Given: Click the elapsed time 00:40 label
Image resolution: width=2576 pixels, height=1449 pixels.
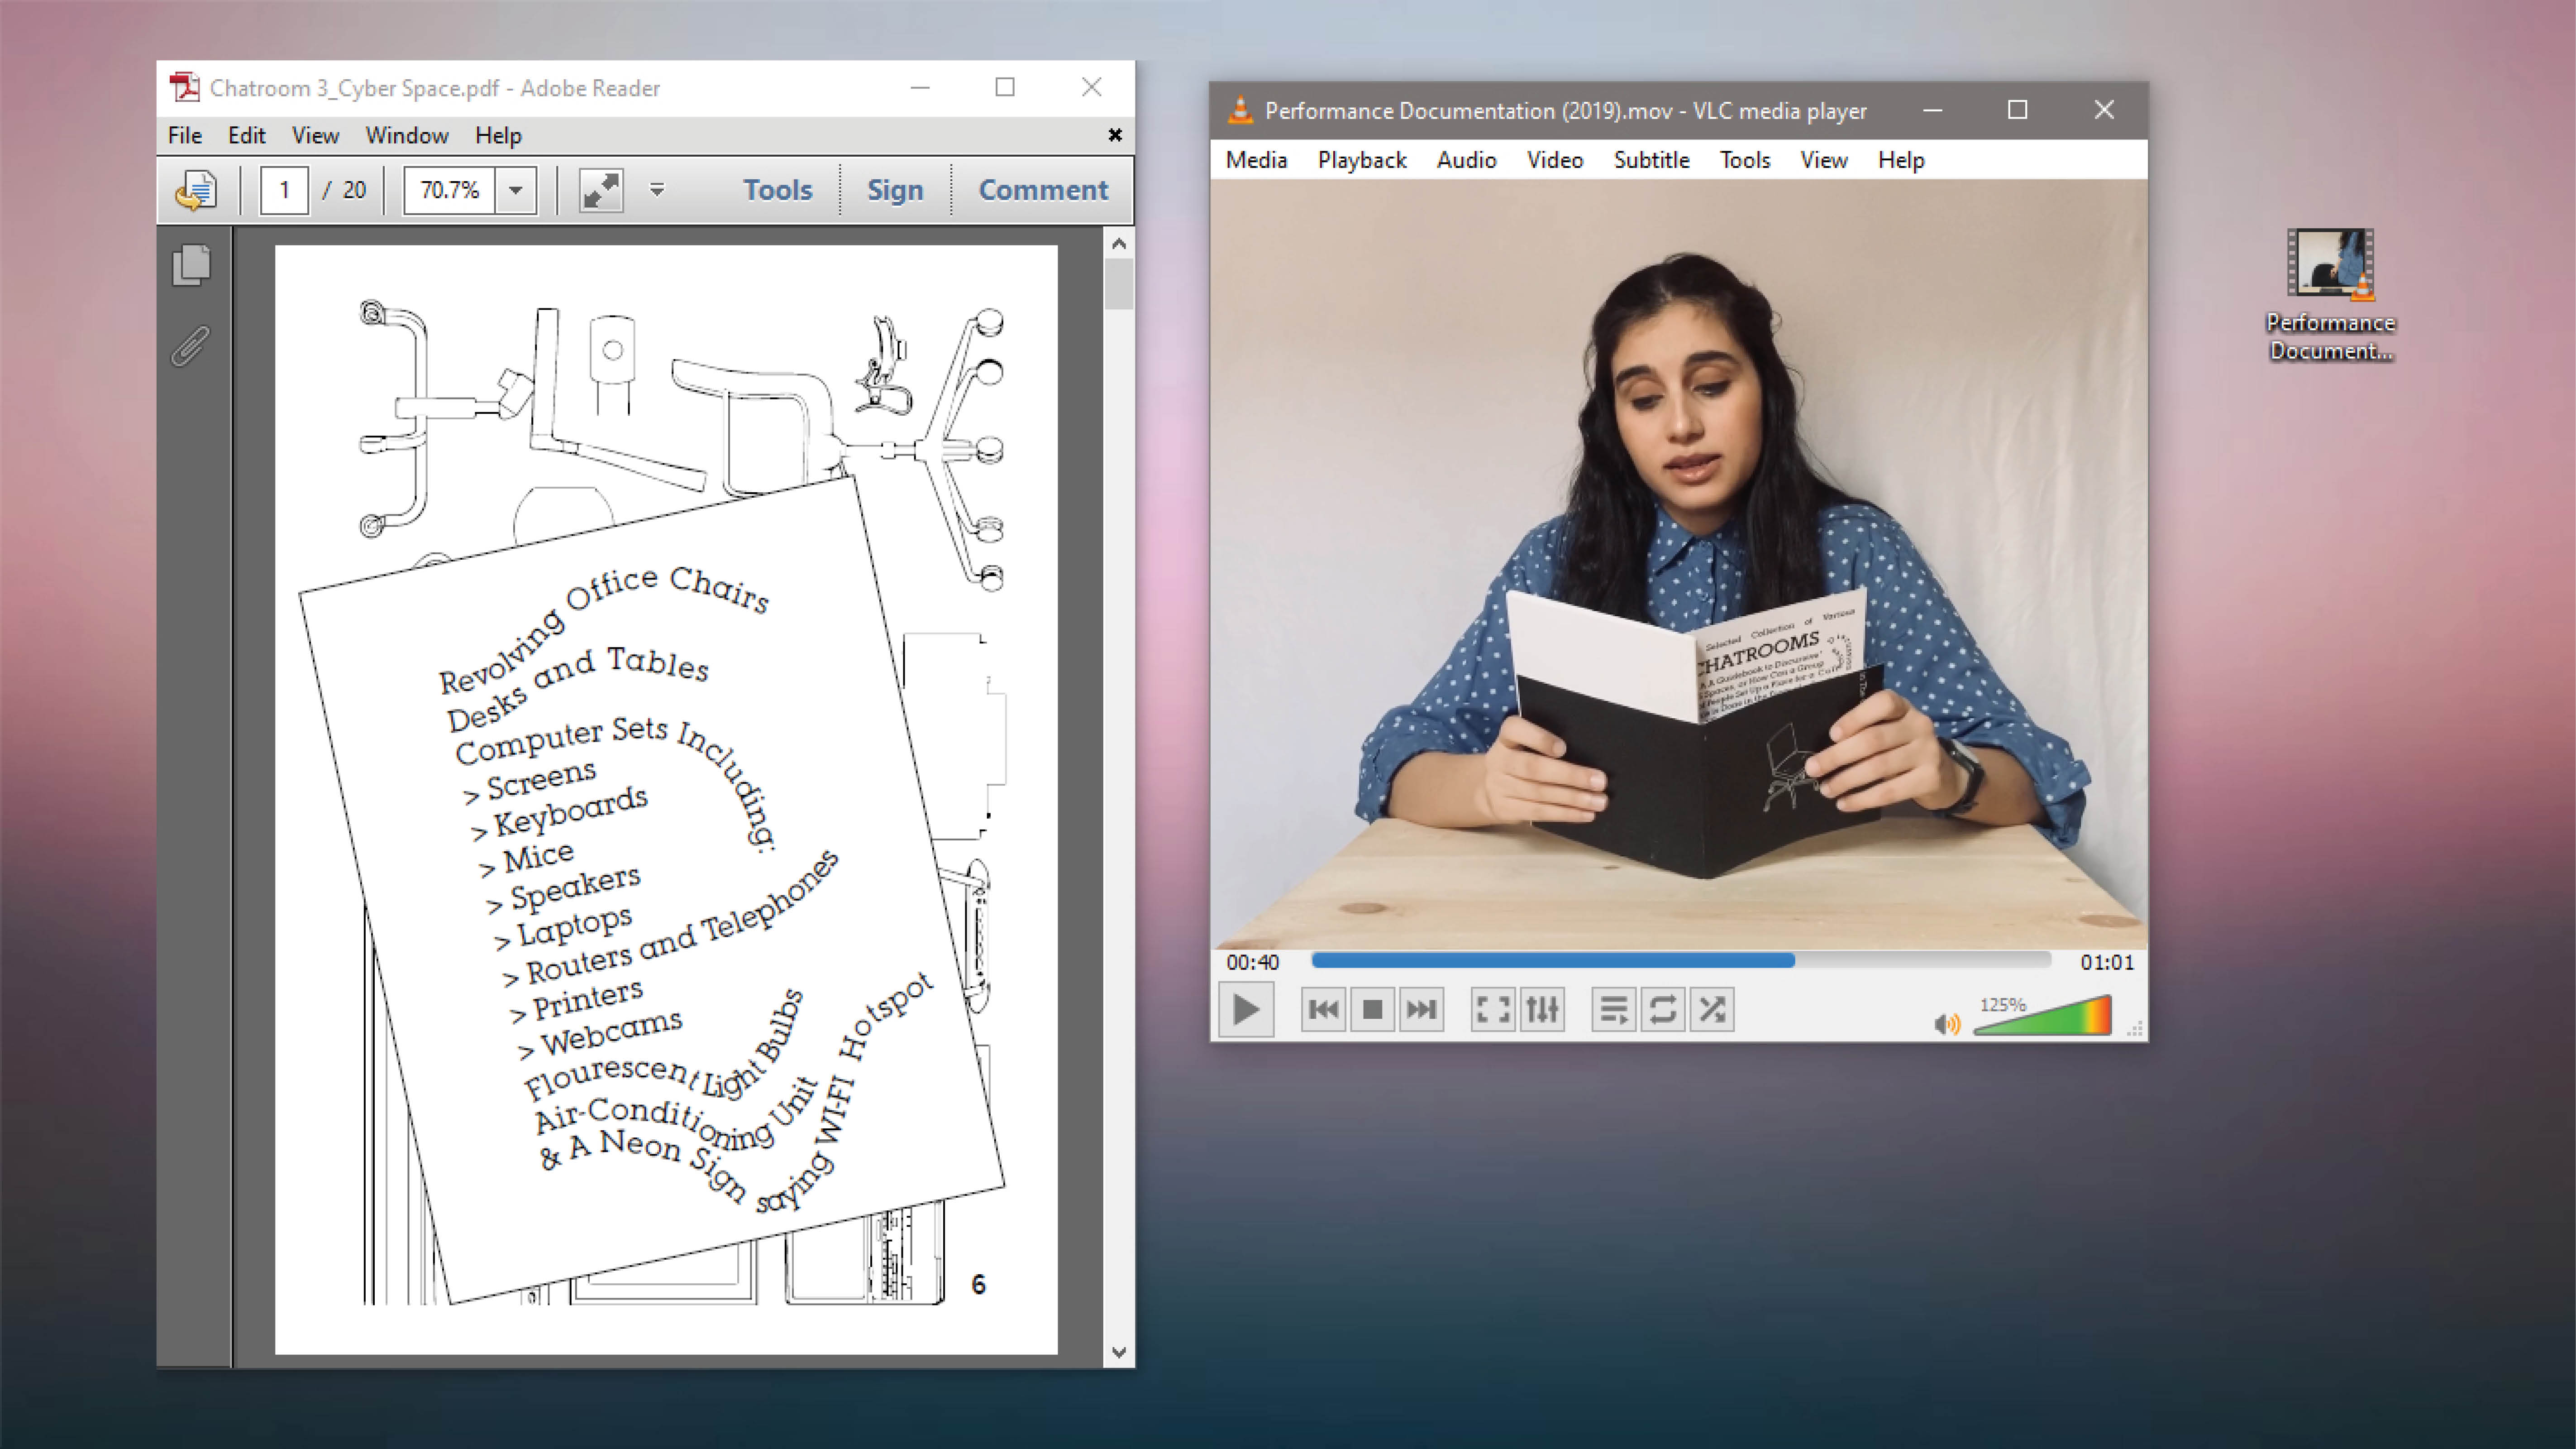Looking at the screenshot, I should 1253,963.
